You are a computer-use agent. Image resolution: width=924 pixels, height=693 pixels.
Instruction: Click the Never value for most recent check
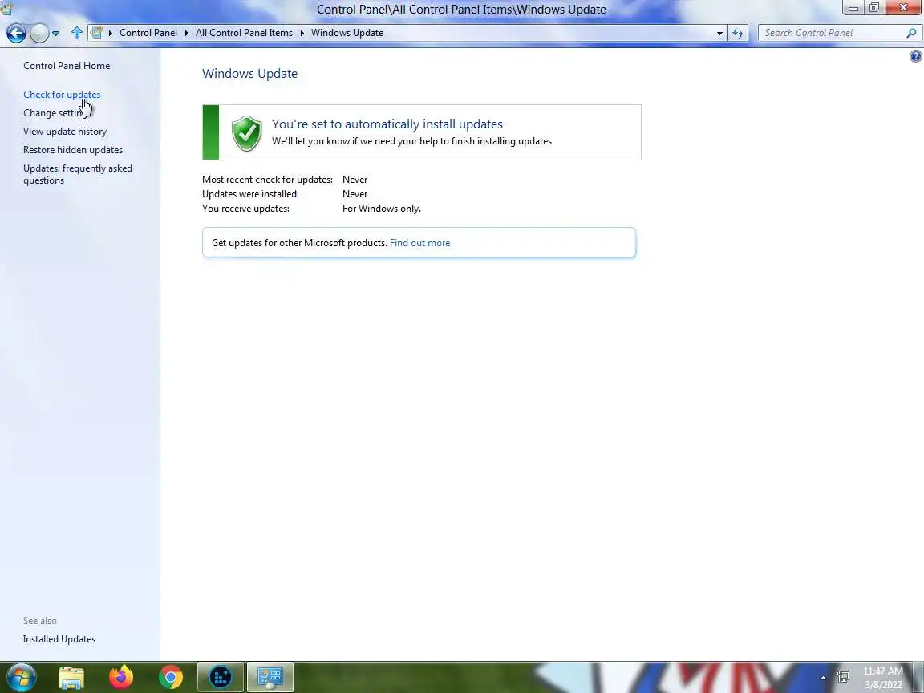355,180
